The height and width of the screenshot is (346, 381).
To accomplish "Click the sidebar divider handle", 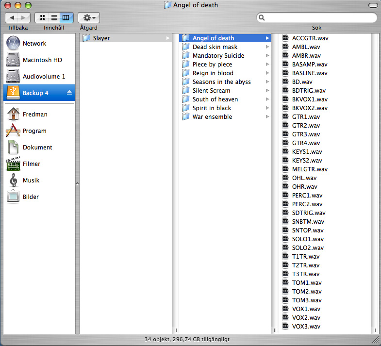I will click(77, 184).
